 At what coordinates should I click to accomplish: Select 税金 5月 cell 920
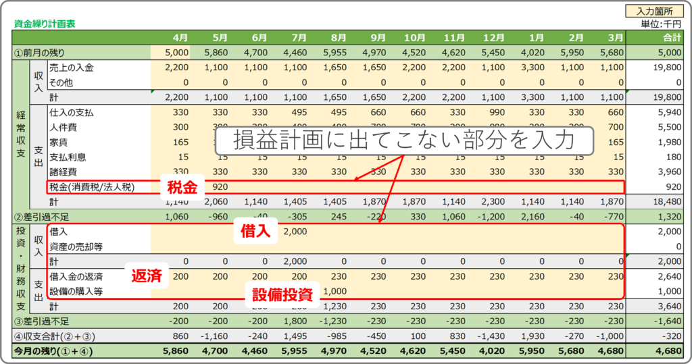pyautogui.click(x=220, y=187)
